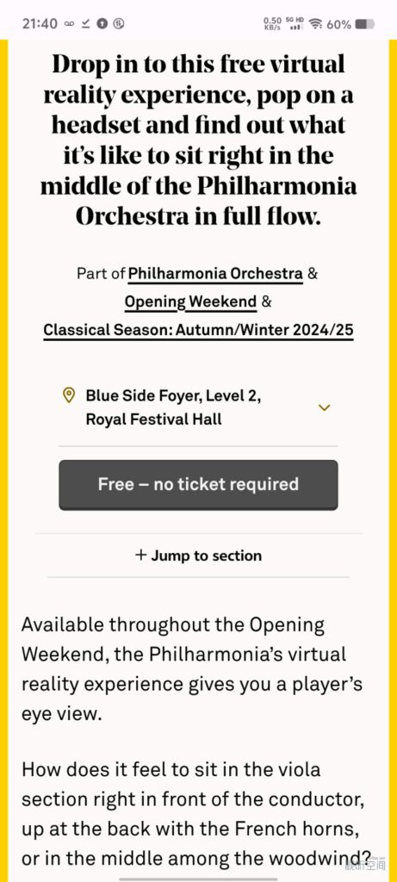Open the Opening Weekend link

pos(190,302)
